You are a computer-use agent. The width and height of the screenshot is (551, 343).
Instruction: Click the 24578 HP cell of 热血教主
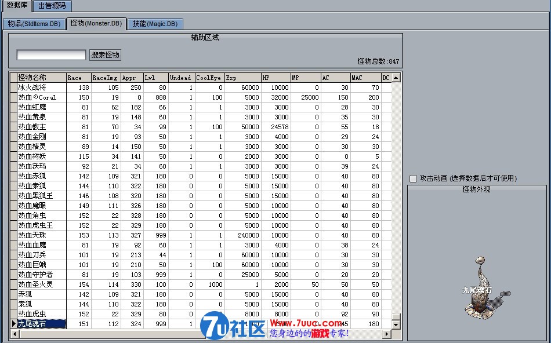tap(276, 127)
